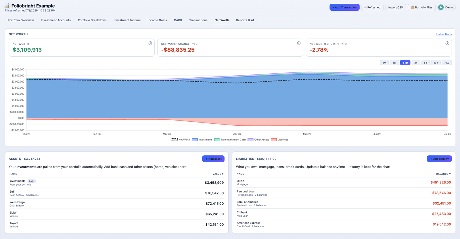Open Portfolio Files
This screenshot has width=460, height=239.
(x=422, y=7)
